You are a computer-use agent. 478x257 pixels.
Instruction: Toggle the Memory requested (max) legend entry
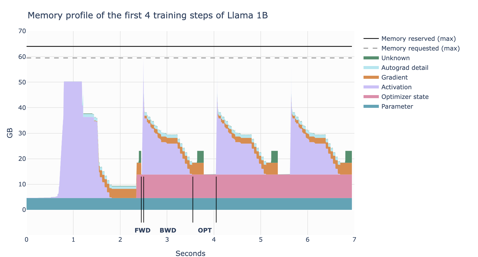(412, 48)
